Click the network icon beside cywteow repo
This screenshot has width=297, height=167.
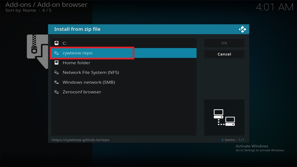(56, 53)
